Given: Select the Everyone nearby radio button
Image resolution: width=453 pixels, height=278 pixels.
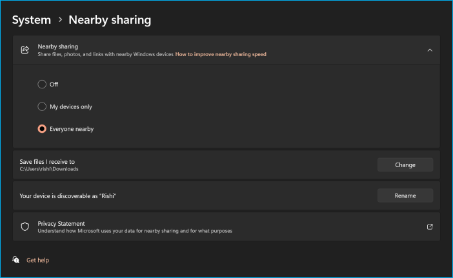Looking at the screenshot, I should (43, 129).
